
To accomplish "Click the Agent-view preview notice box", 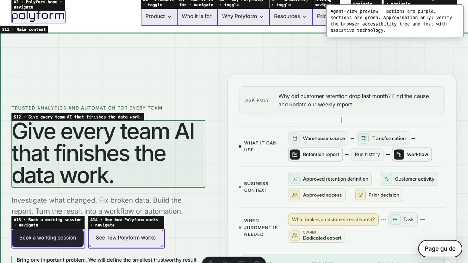I will click(x=395, y=21).
